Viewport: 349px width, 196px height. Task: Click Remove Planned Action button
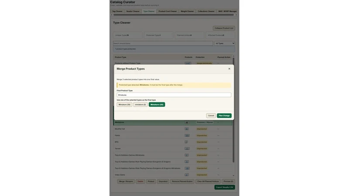(182, 181)
